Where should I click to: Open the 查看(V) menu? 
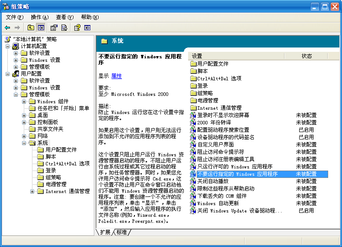point(64,17)
